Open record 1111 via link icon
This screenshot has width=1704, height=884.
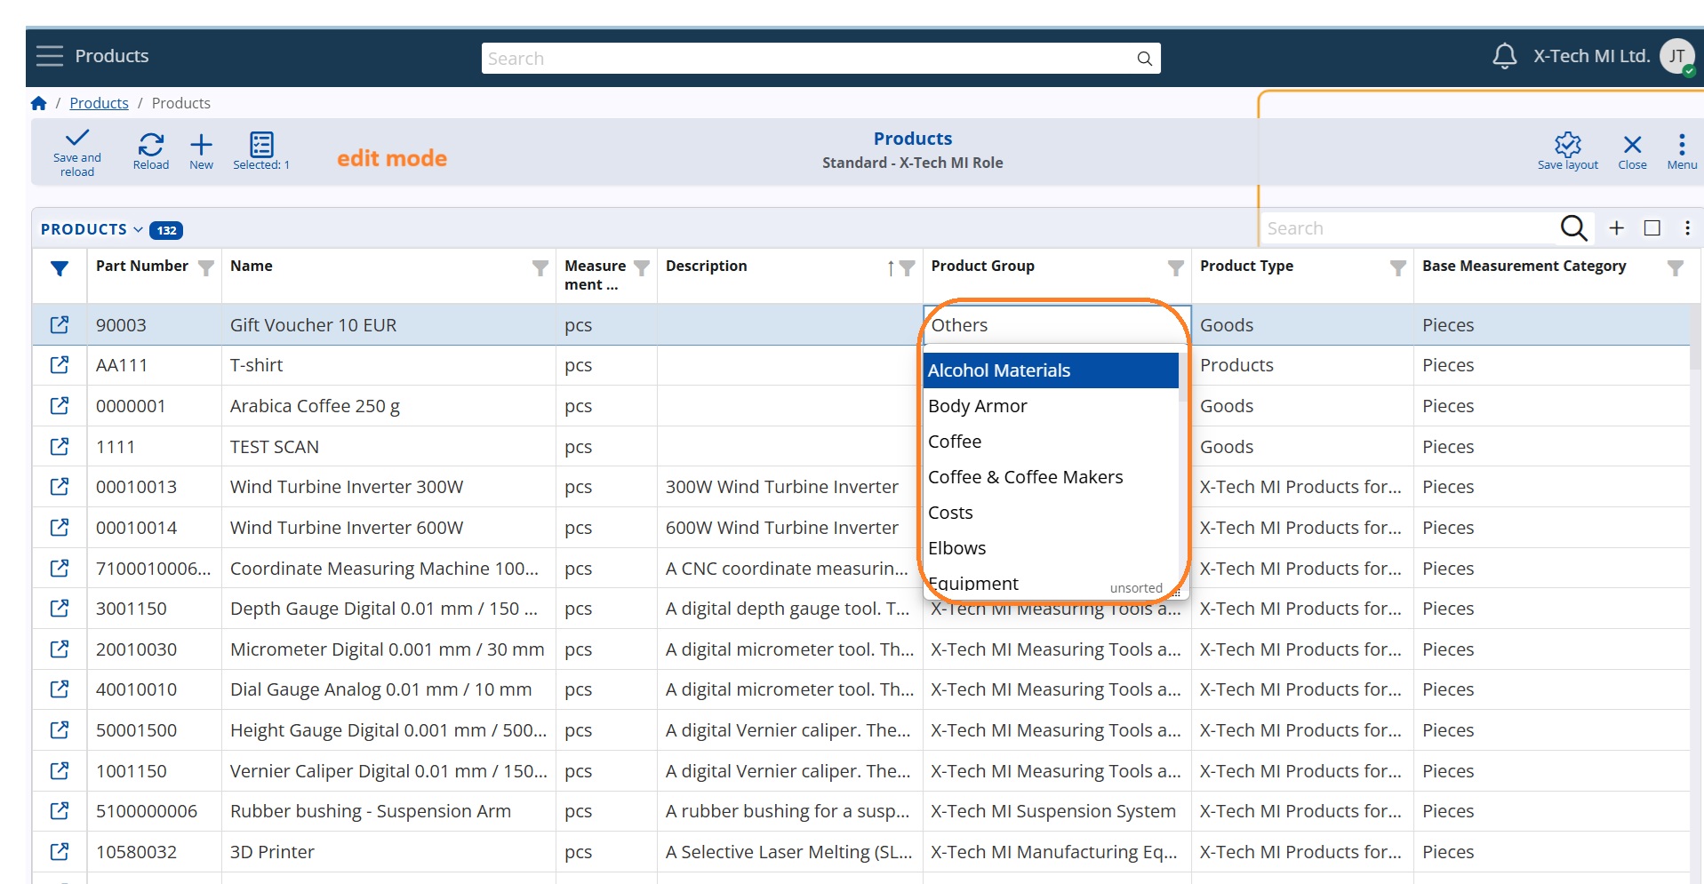(x=60, y=447)
